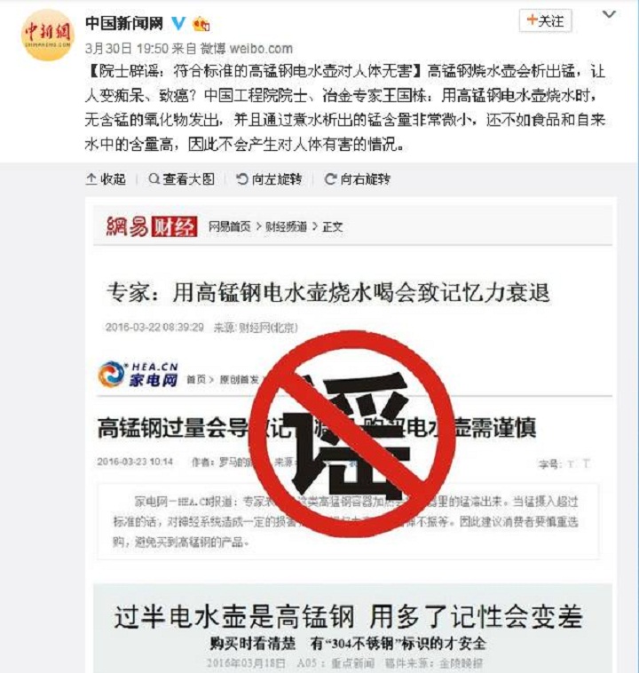The height and width of the screenshot is (673, 639).
Task: Select 财经频道 breadcrumb item
Action: click(x=287, y=226)
